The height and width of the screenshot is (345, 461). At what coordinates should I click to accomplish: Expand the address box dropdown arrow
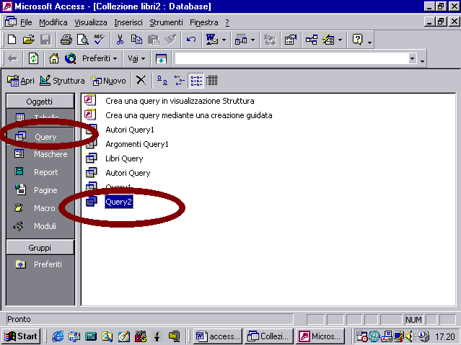pyautogui.click(x=413, y=58)
